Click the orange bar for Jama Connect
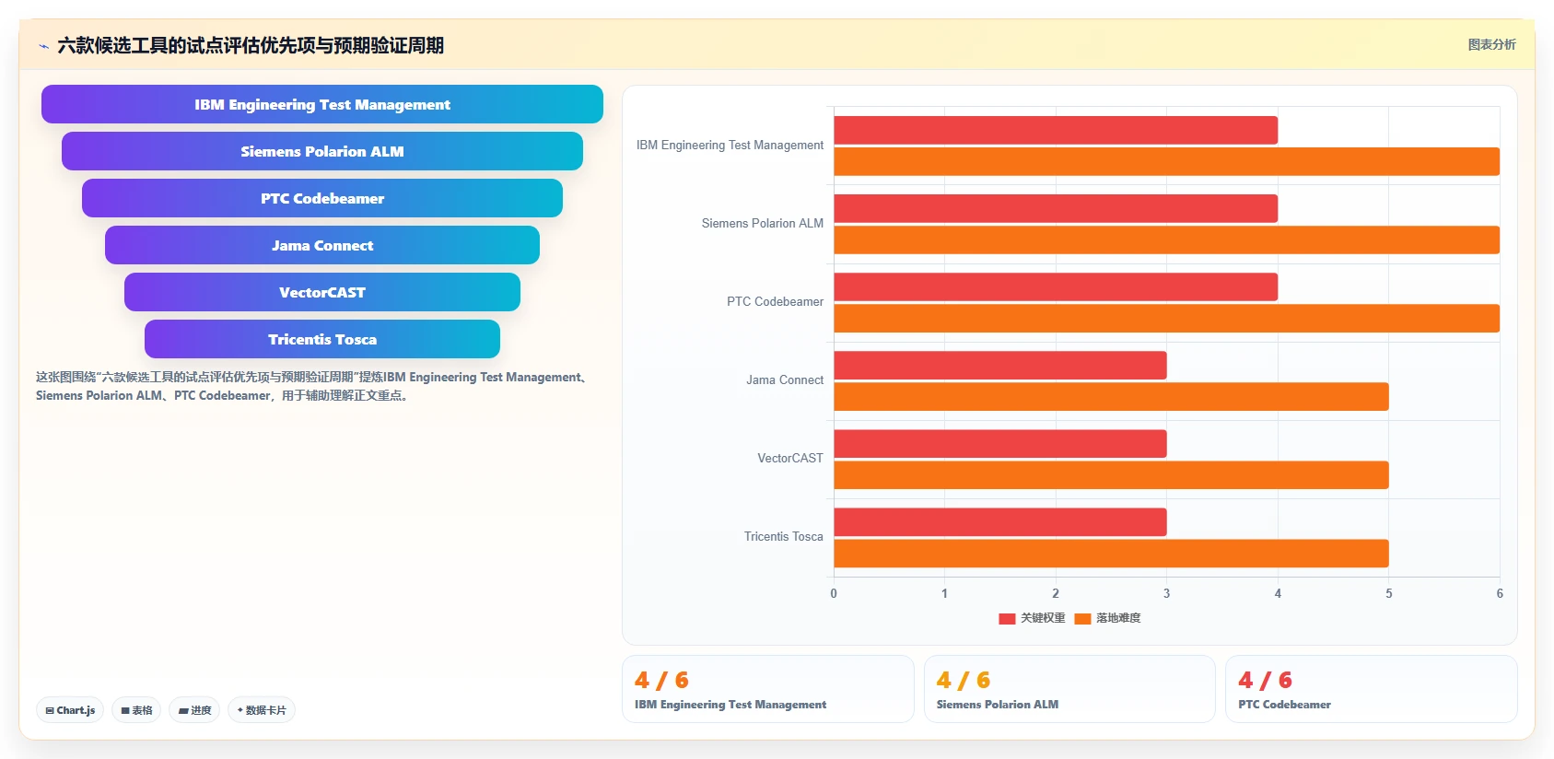The height and width of the screenshot is (759, 1554). coord(1111,396)
